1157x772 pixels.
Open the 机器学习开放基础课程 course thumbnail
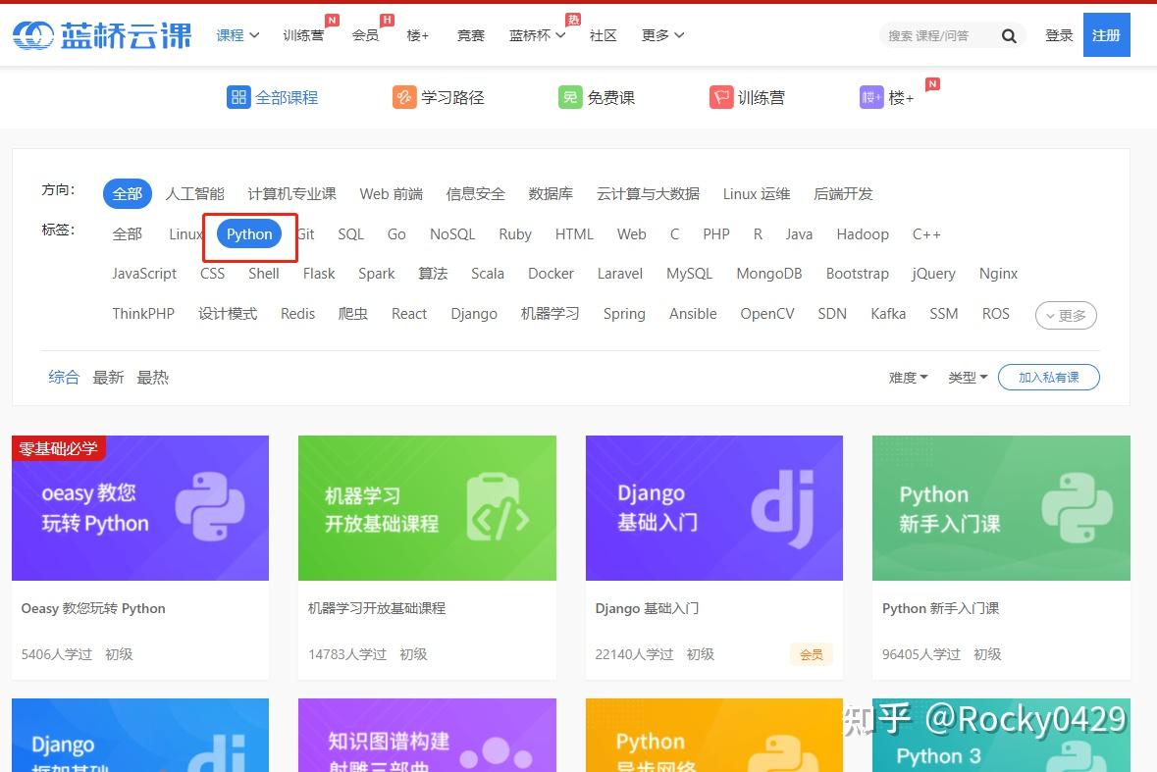pos(427,508)
